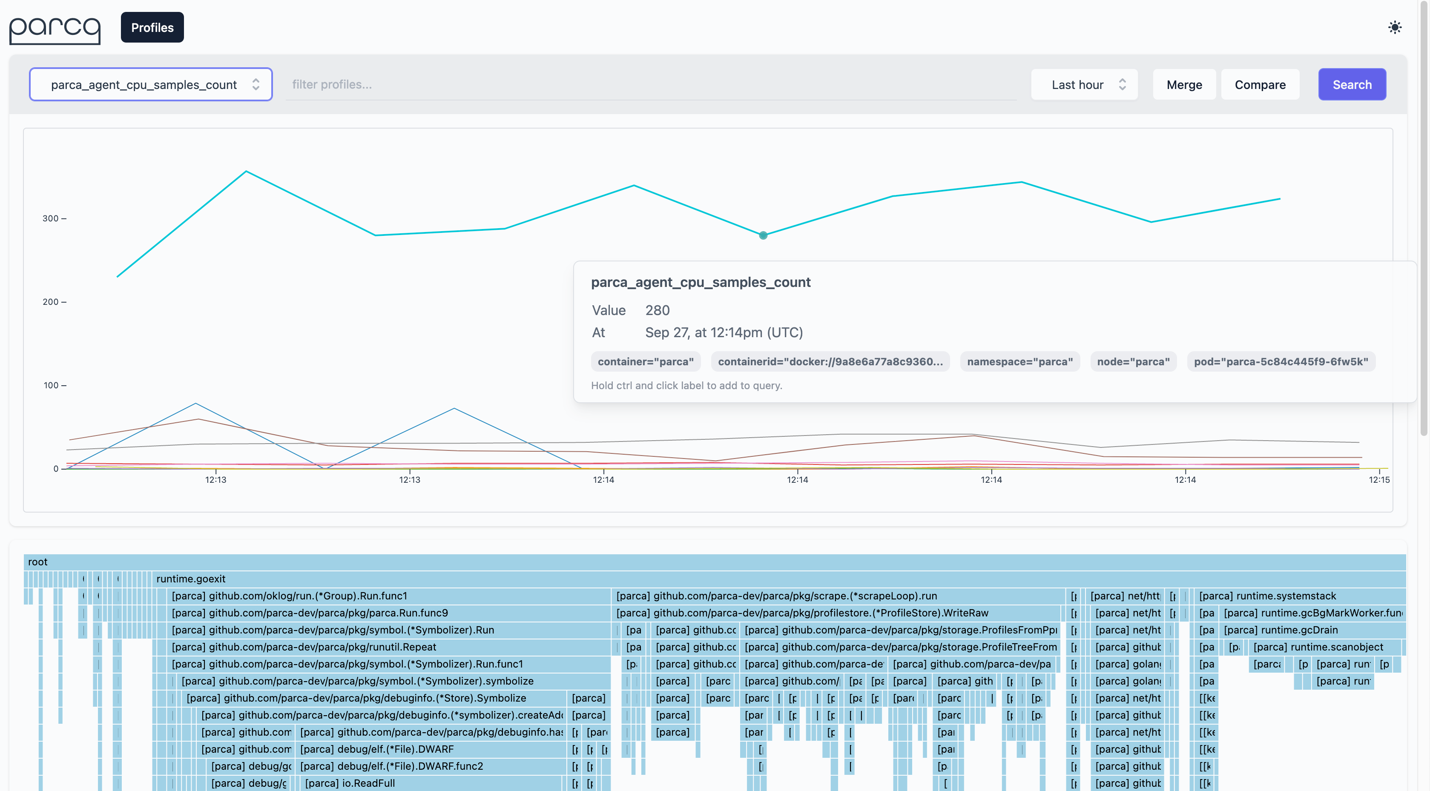Select the scrape.(*scrapeLoop).run flamegraph node
Image resolution: width=1430 pixels, height=791 pixels.
click(x=838, y=596)
